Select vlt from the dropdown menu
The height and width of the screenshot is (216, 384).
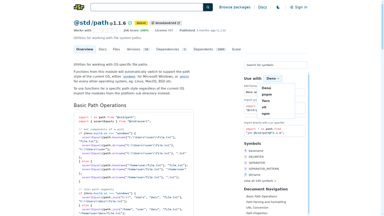[x=276, y=107]
